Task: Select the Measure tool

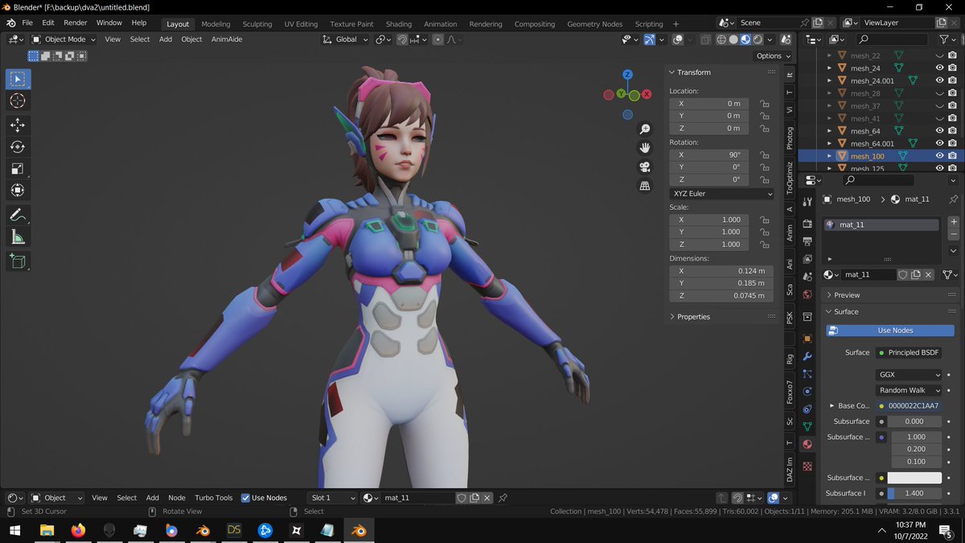Action: coord(18,237)
